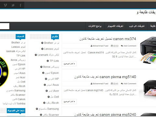Click gear icon beside Samsung category
This screenshot has height=117, width=156.
point(37,109)
